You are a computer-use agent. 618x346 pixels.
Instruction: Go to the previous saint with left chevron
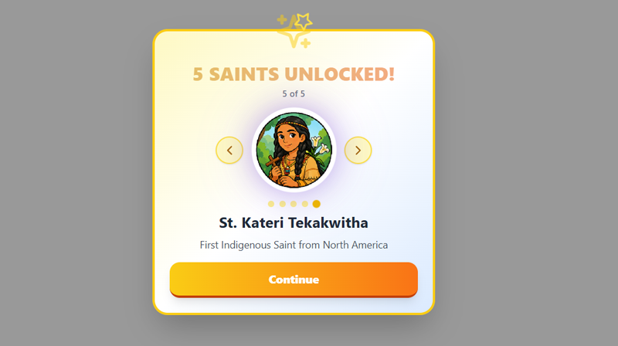(229, 150)
